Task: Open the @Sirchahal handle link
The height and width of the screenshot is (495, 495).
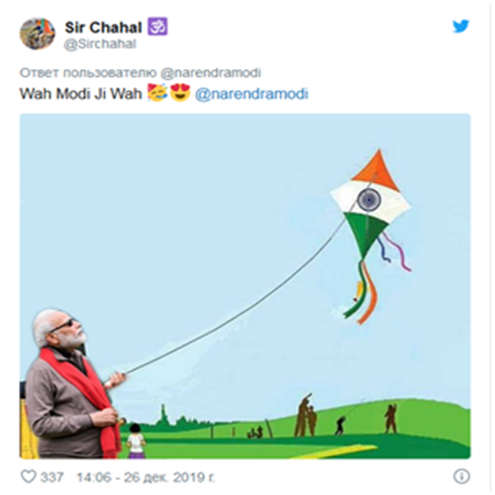Action: click(100, 45)
